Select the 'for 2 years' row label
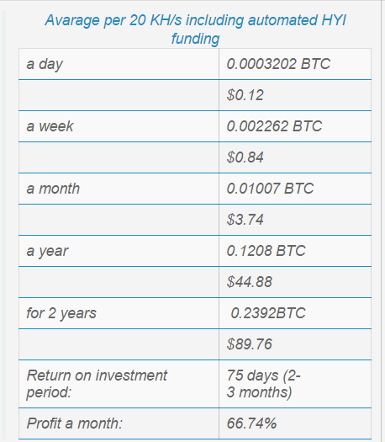 (61, 314)
